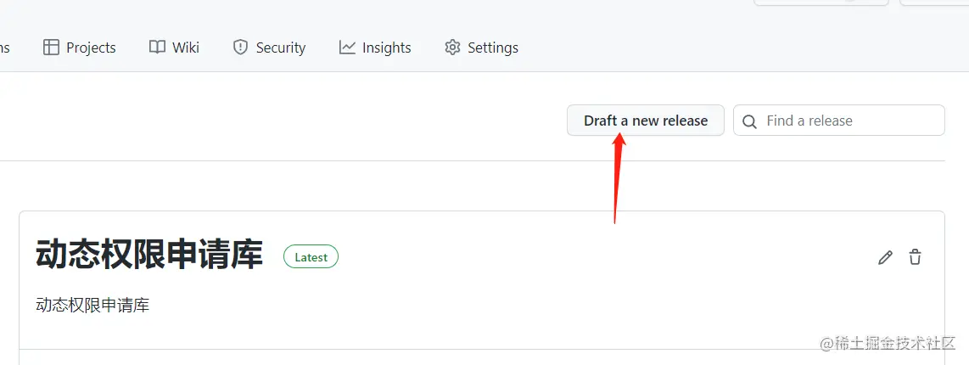The height and width of the screenshot is (365, 969).
Task: Click the magnifier icon in release search
Action: click(749, 121)
